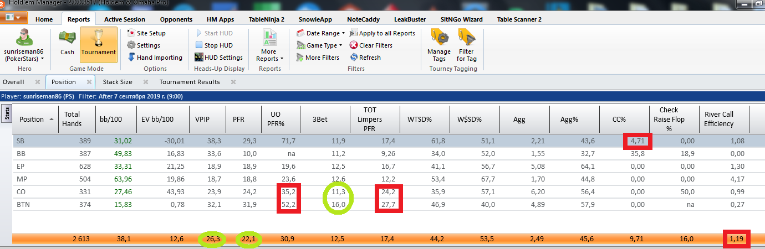Open the Table Scanner 2 tab
This screenshot has height=249, width=765.
519,19
